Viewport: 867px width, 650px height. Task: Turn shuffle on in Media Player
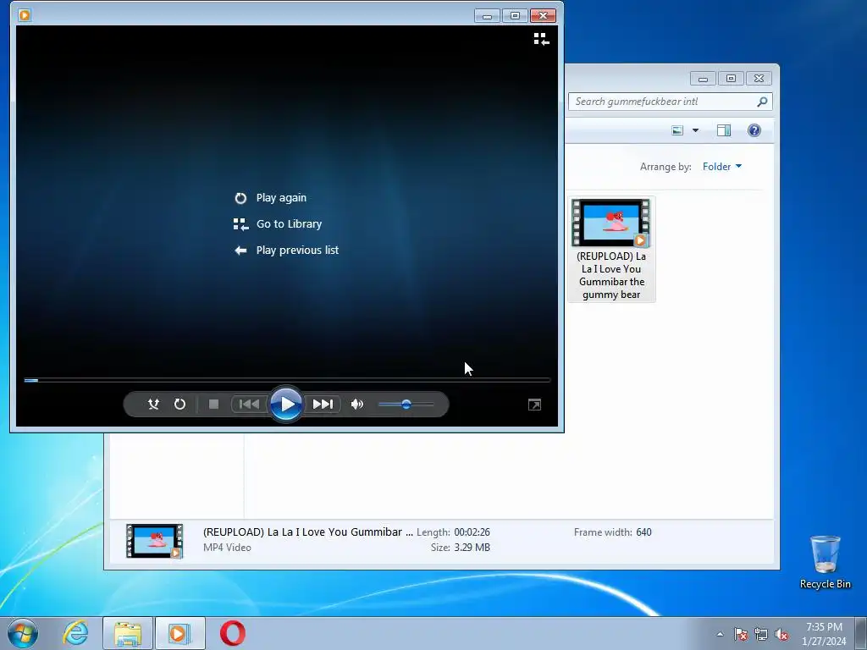pos(154,404)
